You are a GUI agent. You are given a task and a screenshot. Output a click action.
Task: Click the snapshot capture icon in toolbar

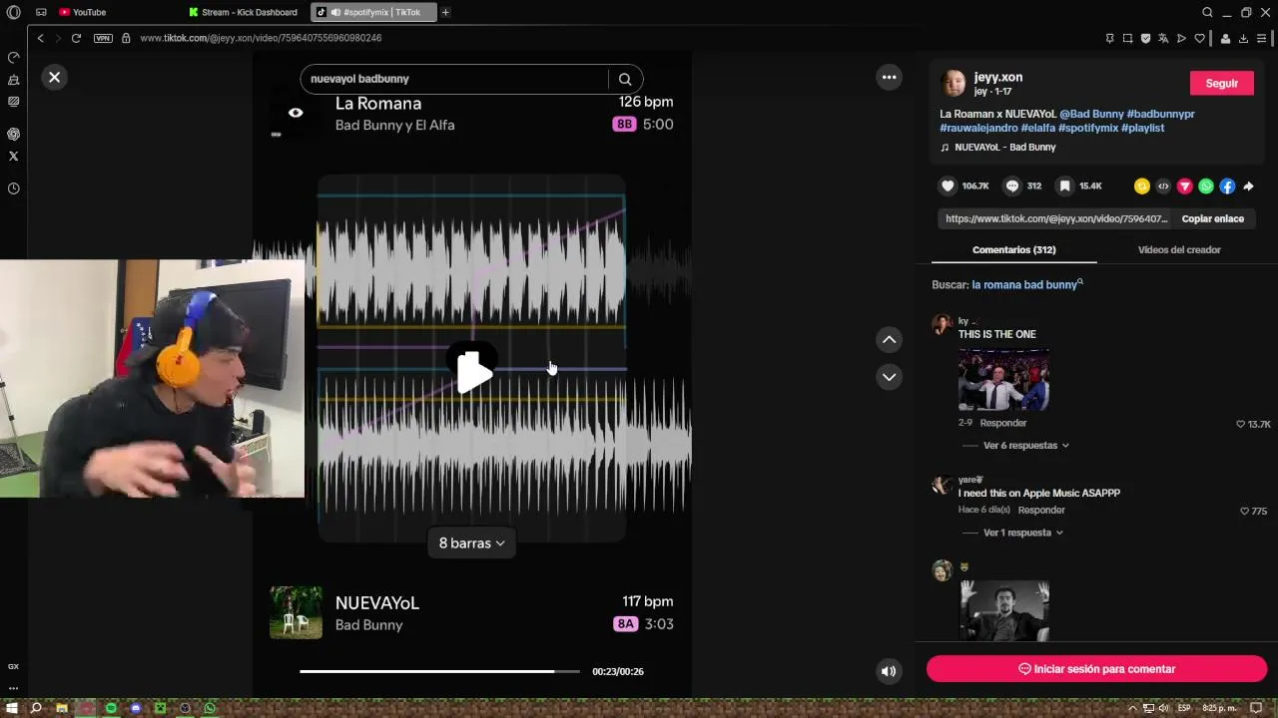(x=1127, y=38)
